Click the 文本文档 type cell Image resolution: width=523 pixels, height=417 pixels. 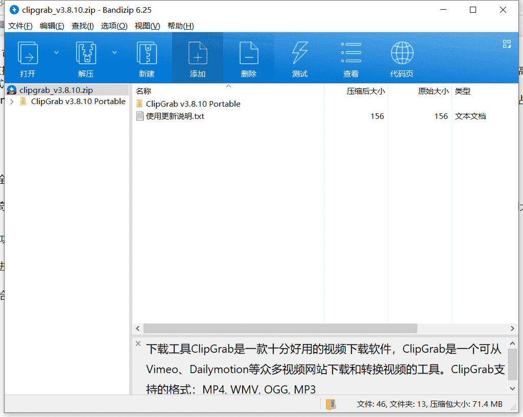[x=470, y=116]
